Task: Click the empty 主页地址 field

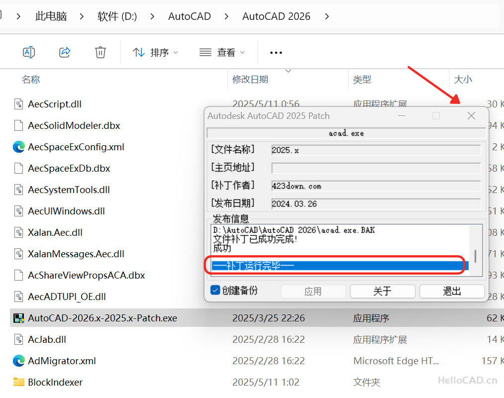Action: coord(376,168)
